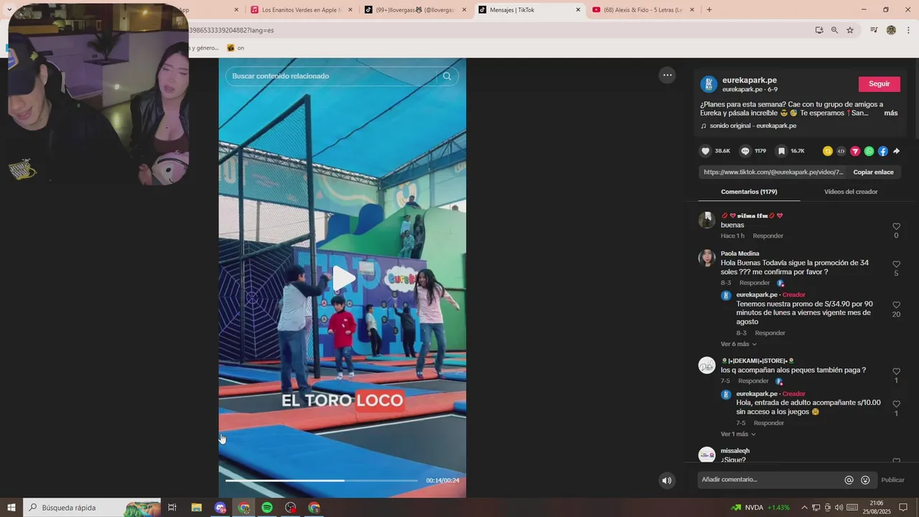
Task: Close the Mensajes | TikTok tab
Action: (578, 10)
